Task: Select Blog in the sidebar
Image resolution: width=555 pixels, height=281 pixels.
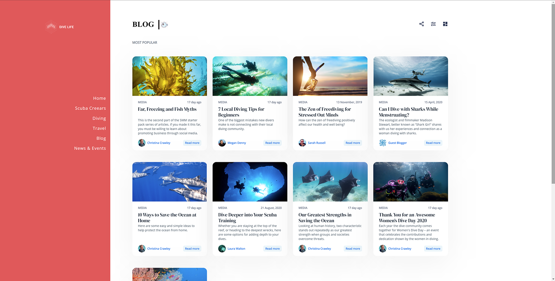Action: point(101,138)
